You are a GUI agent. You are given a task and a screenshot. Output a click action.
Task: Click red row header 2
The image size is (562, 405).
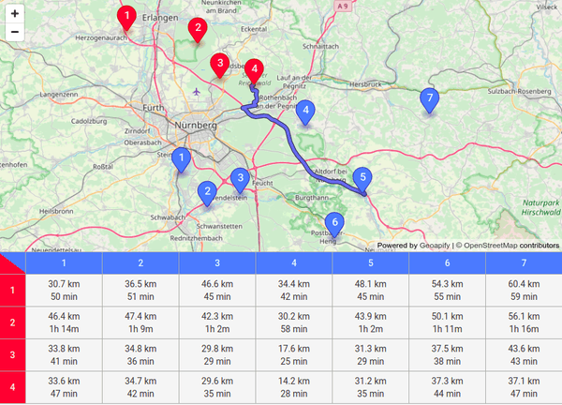(x=12, y=322)
